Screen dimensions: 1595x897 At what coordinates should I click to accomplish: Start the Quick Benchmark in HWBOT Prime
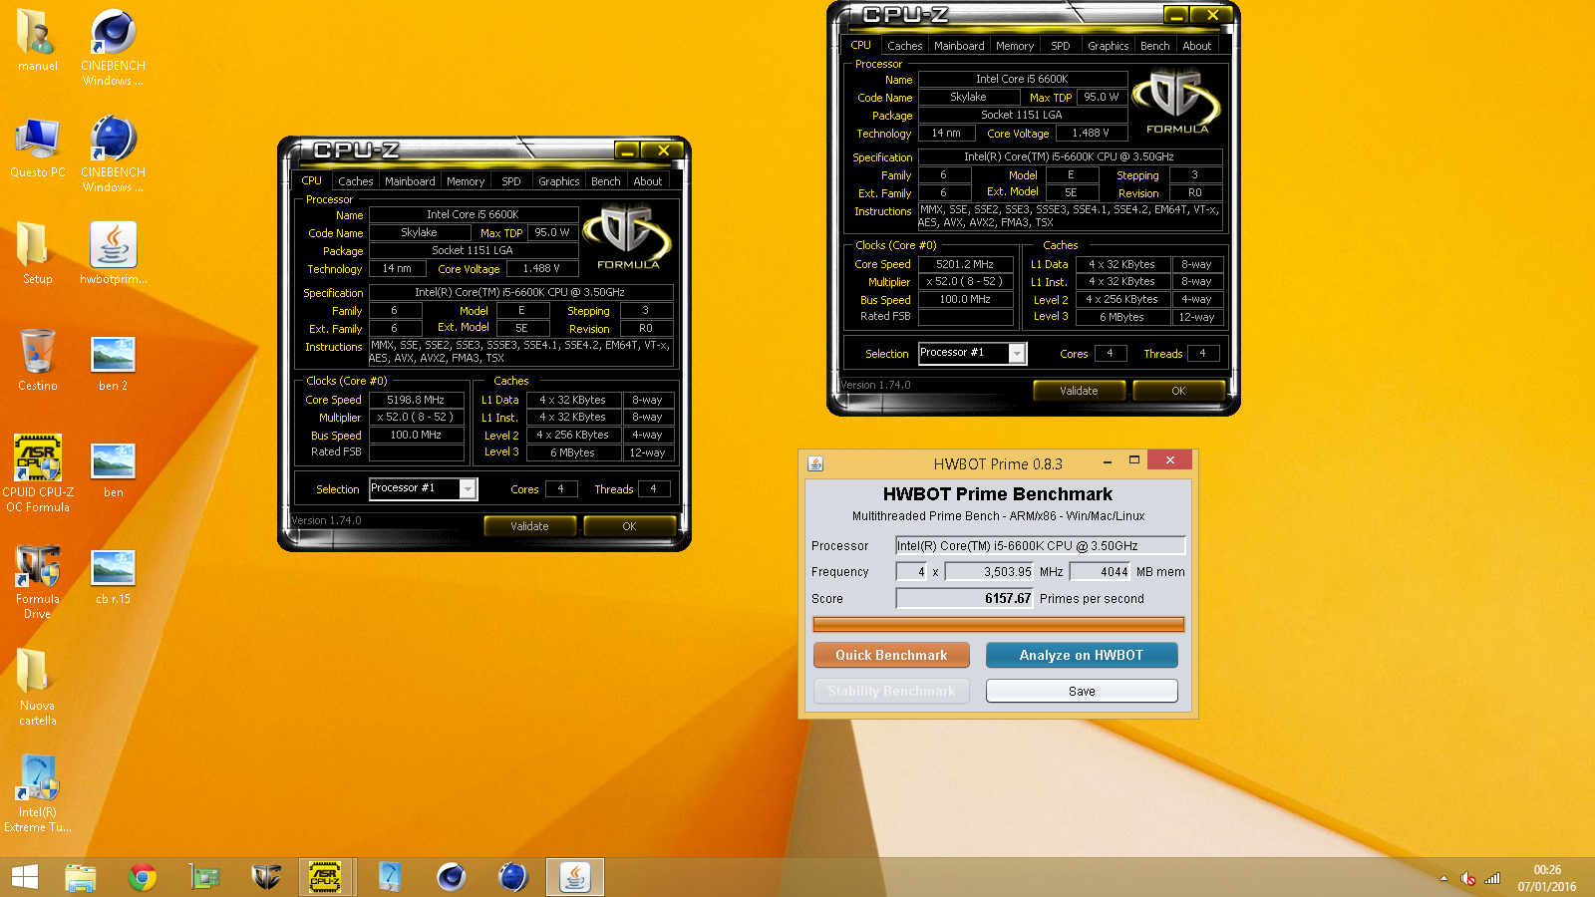pyautogui.click(x=891, y=655)
